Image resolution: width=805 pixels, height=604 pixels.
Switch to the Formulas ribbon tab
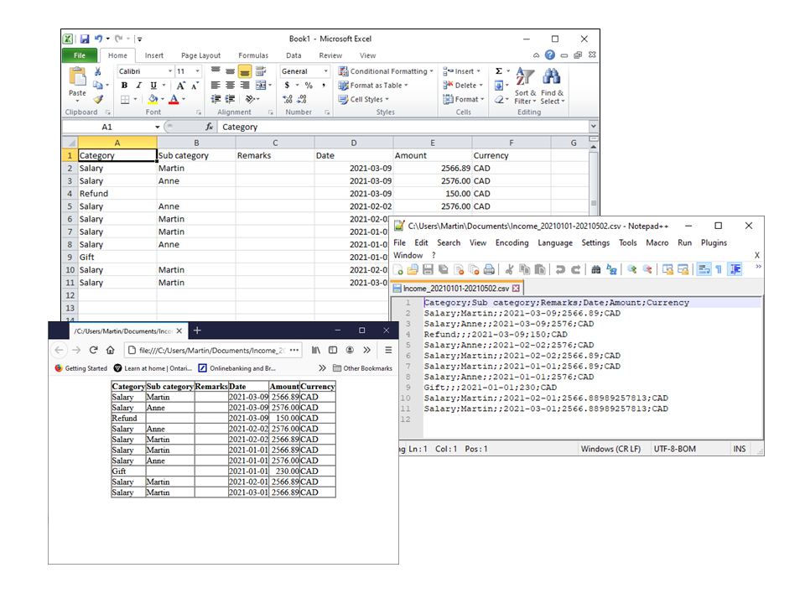point(253,55)
